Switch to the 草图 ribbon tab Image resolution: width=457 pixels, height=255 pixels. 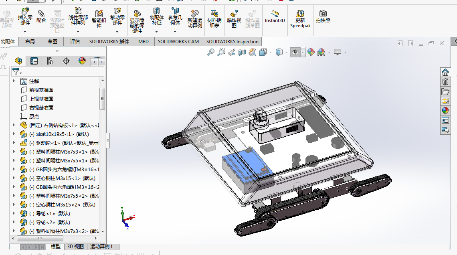coord(53,42)
